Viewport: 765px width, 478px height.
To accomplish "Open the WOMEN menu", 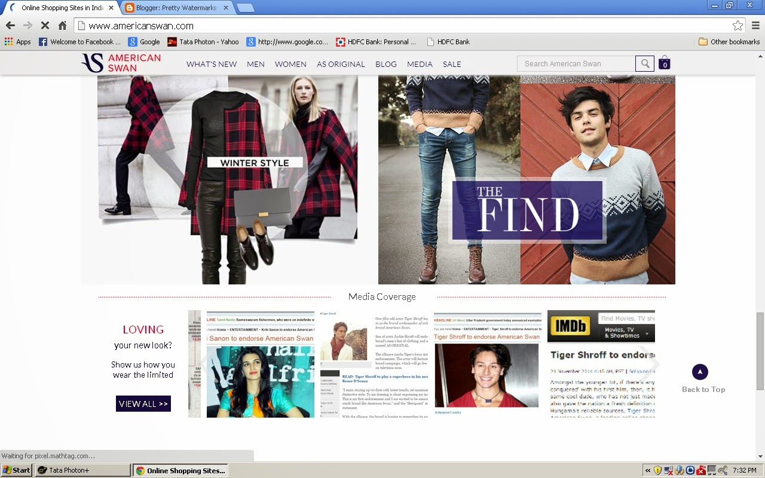I will pos(290,64).
